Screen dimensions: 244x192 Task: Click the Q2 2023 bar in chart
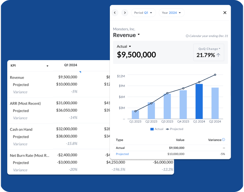(x=151, y=110)
